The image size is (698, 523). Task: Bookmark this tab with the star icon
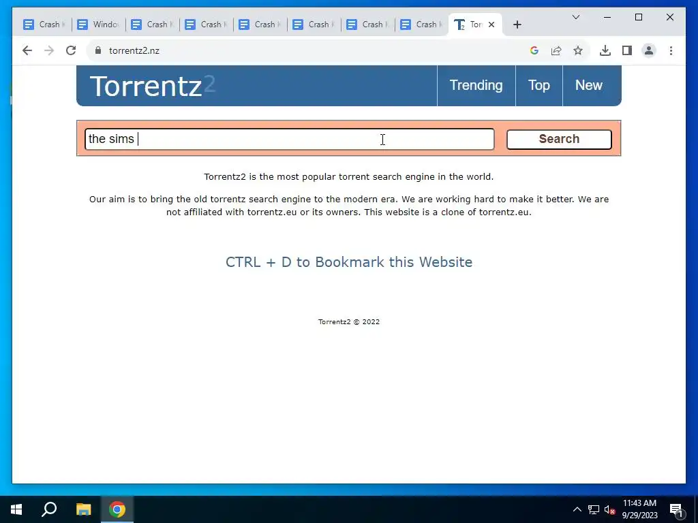[x=578, y=50]
